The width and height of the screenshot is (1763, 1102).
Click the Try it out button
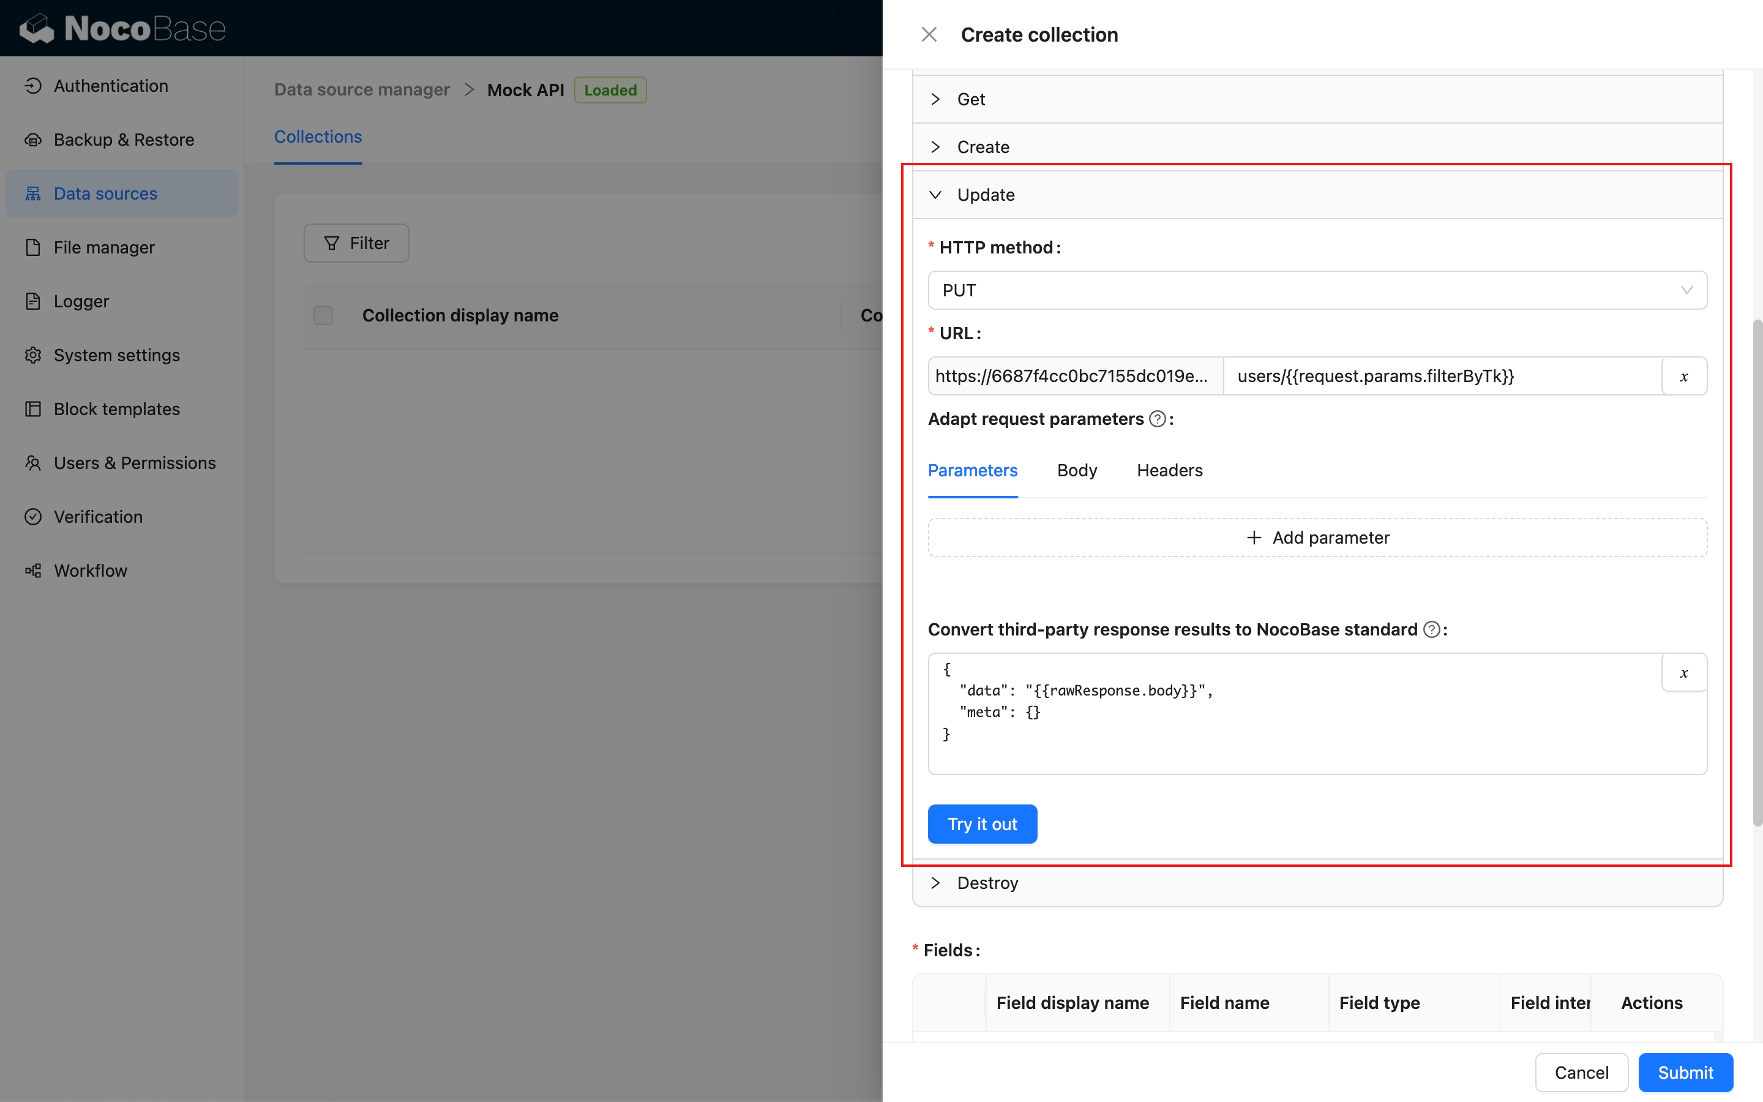tap(982, 824)
